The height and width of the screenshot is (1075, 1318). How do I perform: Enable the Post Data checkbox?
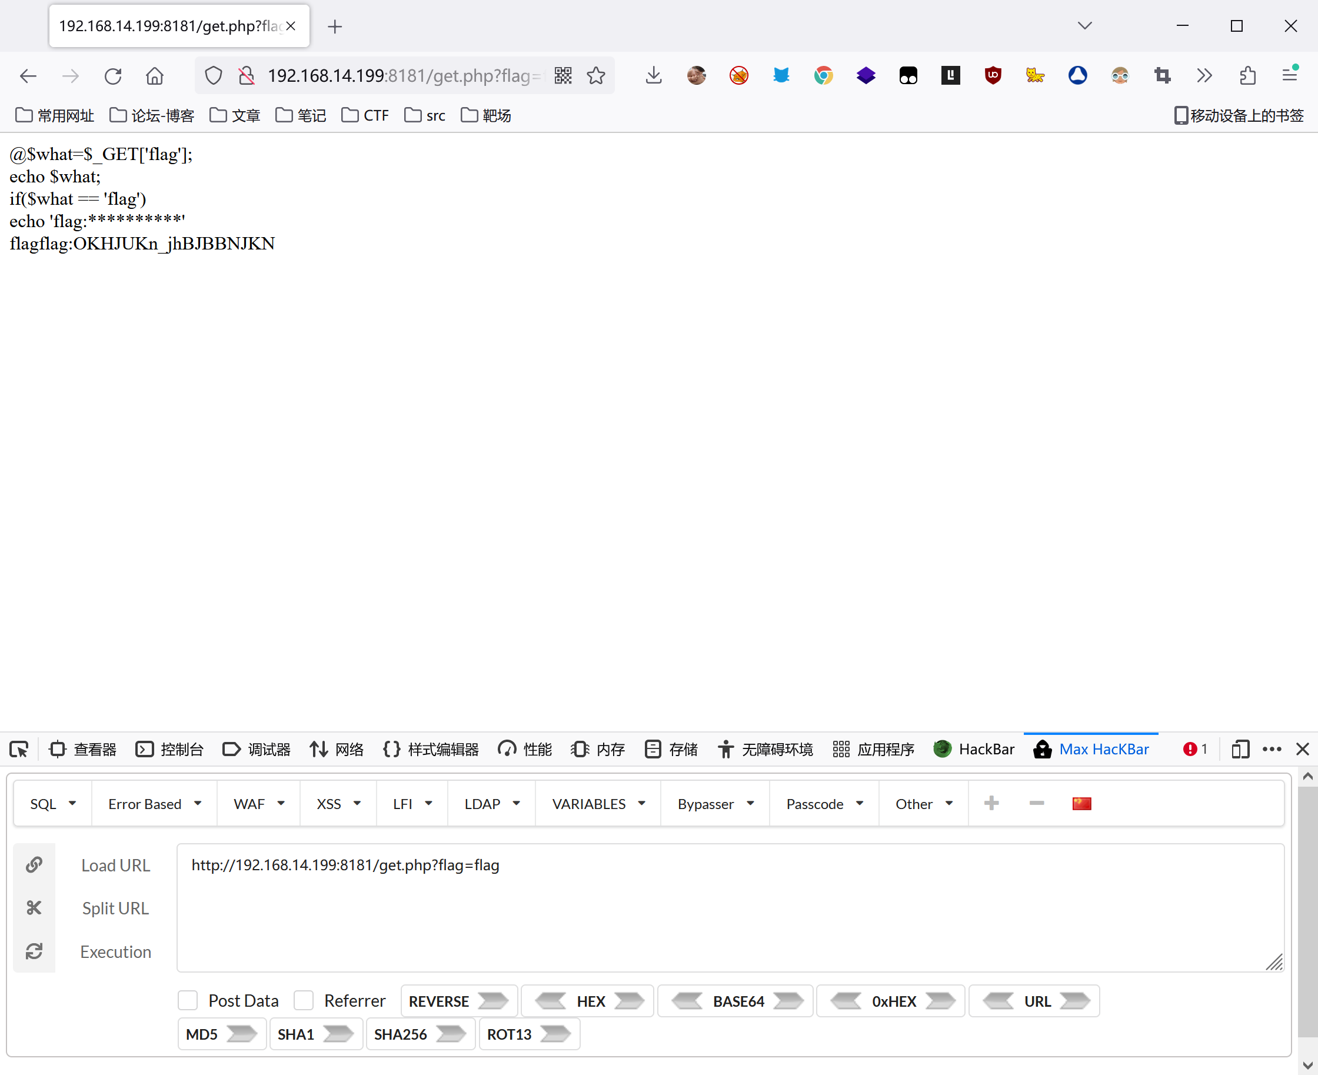pyautogui.click(x=188, y=1001)
